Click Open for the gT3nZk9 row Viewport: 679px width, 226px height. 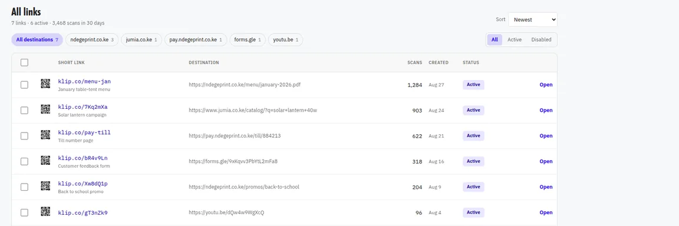coord(546,212)
